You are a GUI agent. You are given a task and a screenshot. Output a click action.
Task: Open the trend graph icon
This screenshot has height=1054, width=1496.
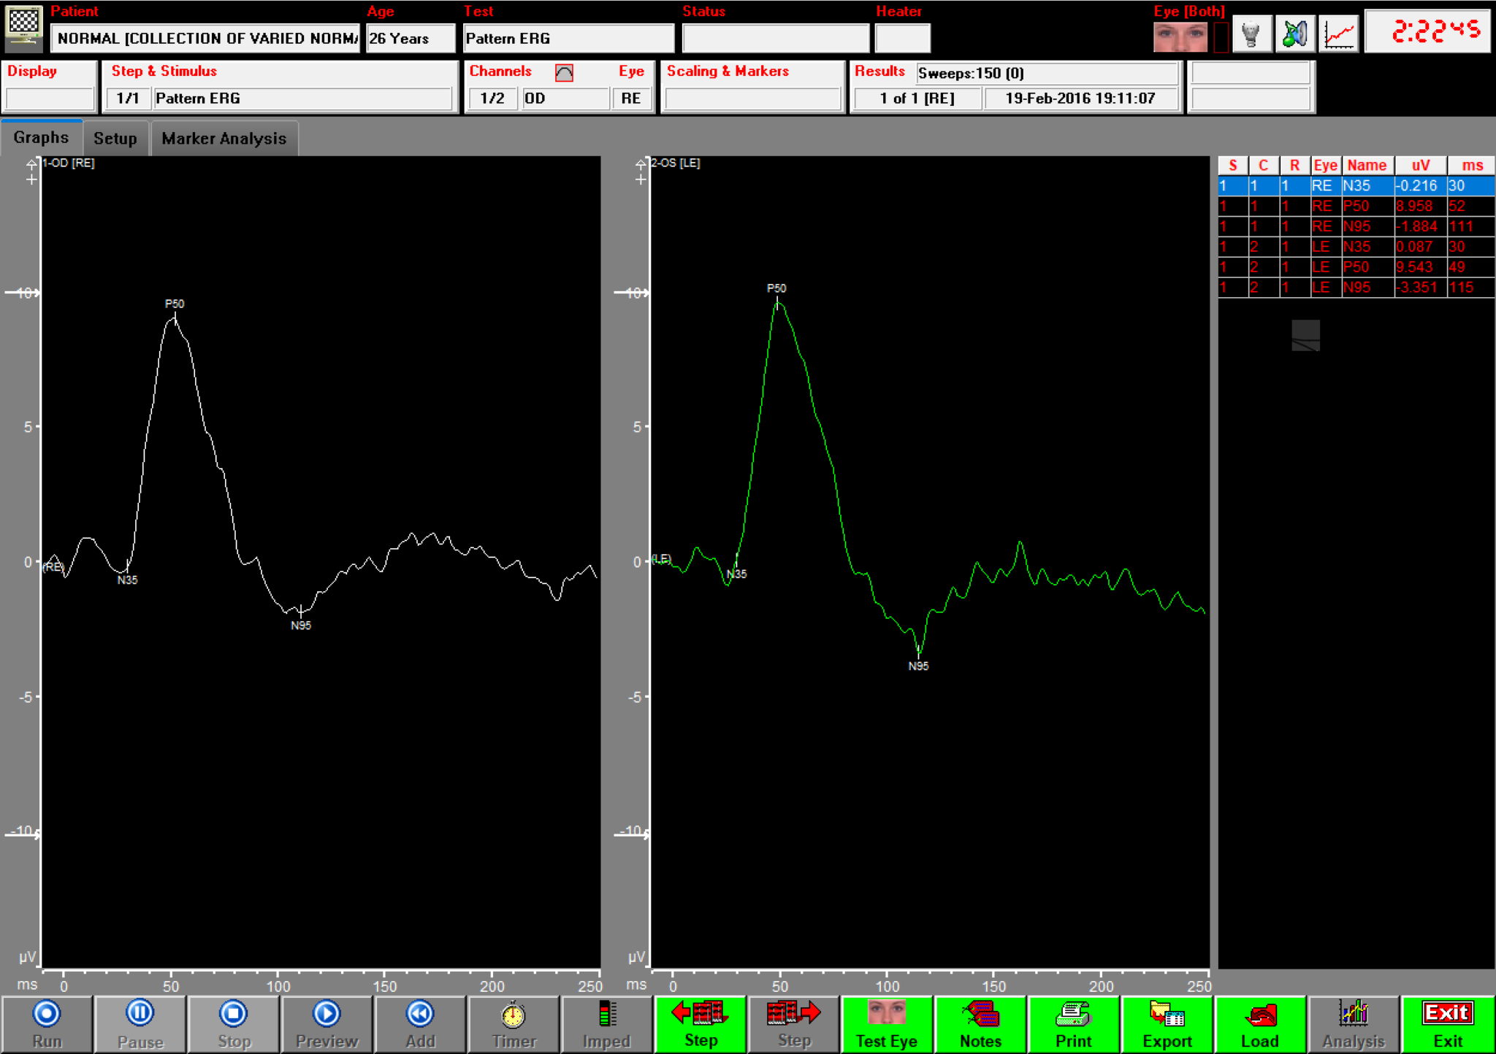click(x=1338, y=34)
